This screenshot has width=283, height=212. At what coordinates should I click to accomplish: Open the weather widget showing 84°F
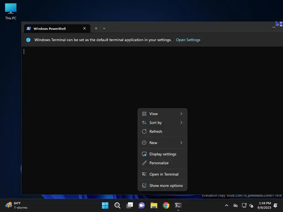[x=16, y=205]
